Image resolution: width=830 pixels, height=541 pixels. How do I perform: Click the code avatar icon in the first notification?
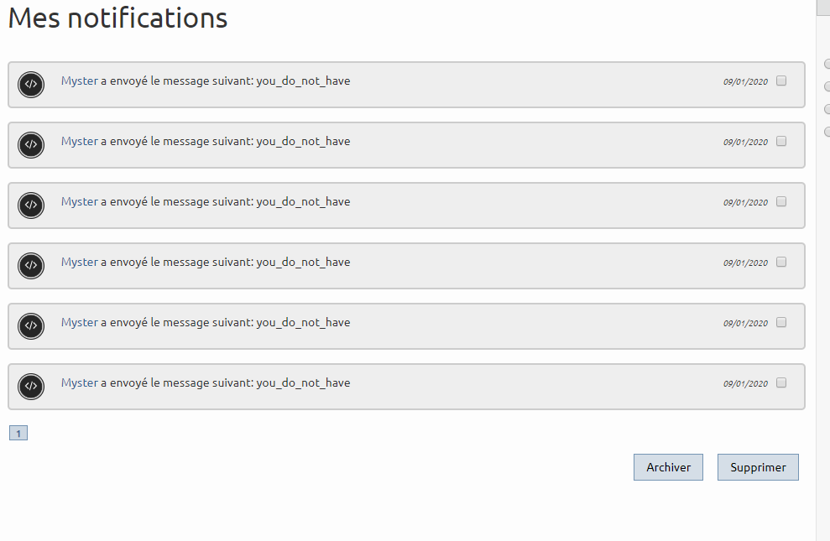pos(31,84)
